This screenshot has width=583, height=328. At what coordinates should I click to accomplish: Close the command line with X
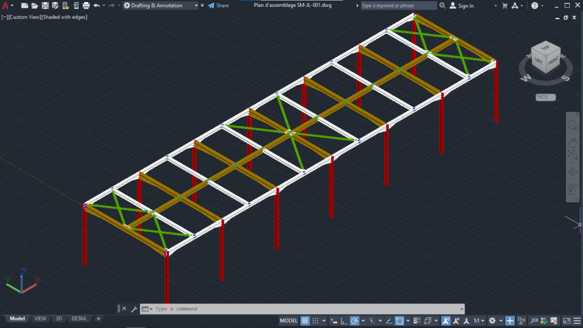[x=124, y=309]
